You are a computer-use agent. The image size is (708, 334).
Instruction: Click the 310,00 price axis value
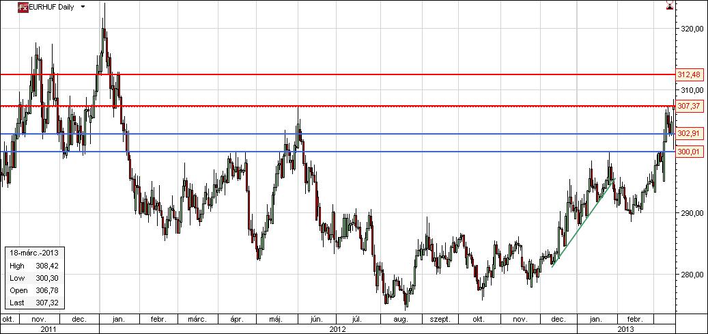point(692,90)
